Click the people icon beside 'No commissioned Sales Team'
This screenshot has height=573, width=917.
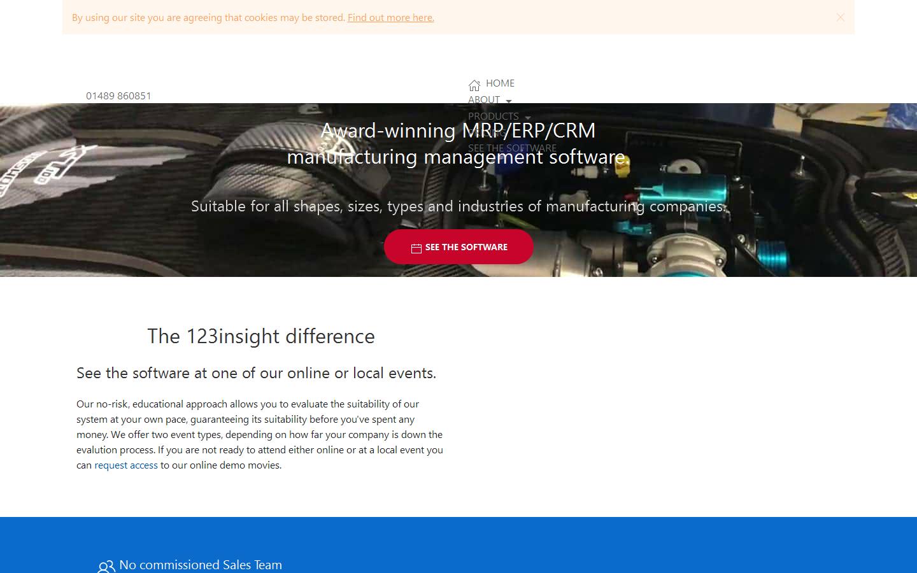click(106, 565)
